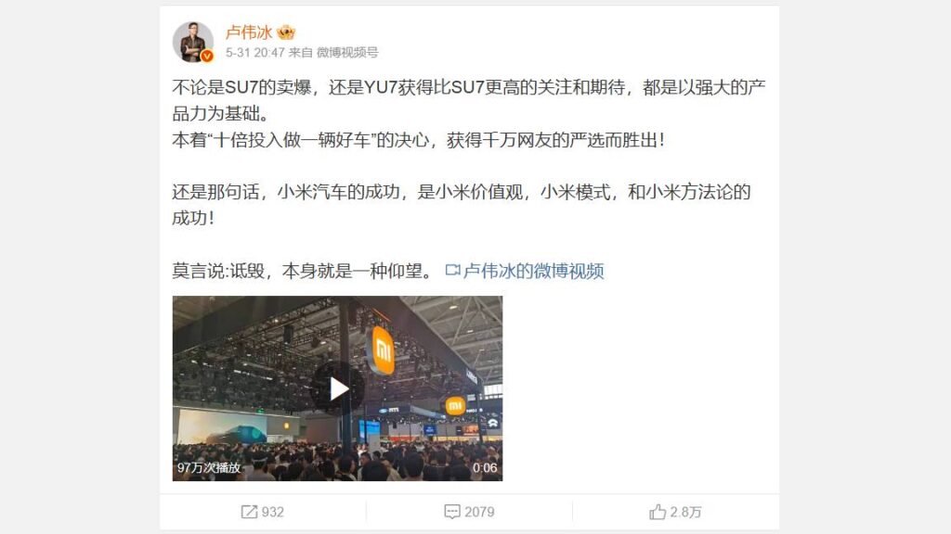Viewport: 951px width, 534px height.
Task: Click the 2.8万 like count
Action: tap(686, 512)
